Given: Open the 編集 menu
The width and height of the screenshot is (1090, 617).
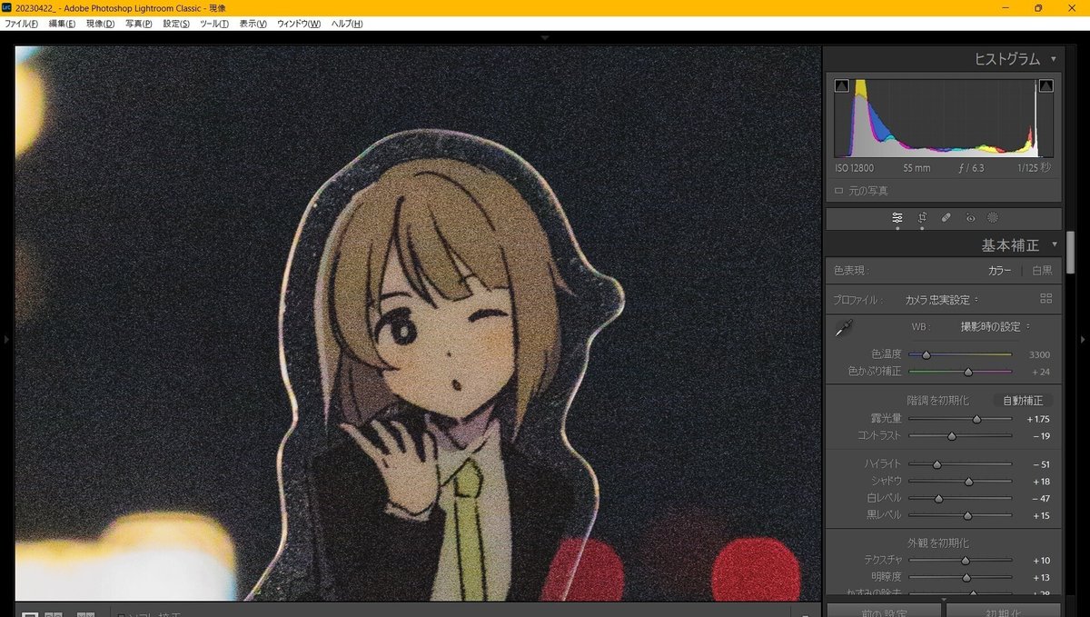Looking at the screenshot, I should coord(62,24).
